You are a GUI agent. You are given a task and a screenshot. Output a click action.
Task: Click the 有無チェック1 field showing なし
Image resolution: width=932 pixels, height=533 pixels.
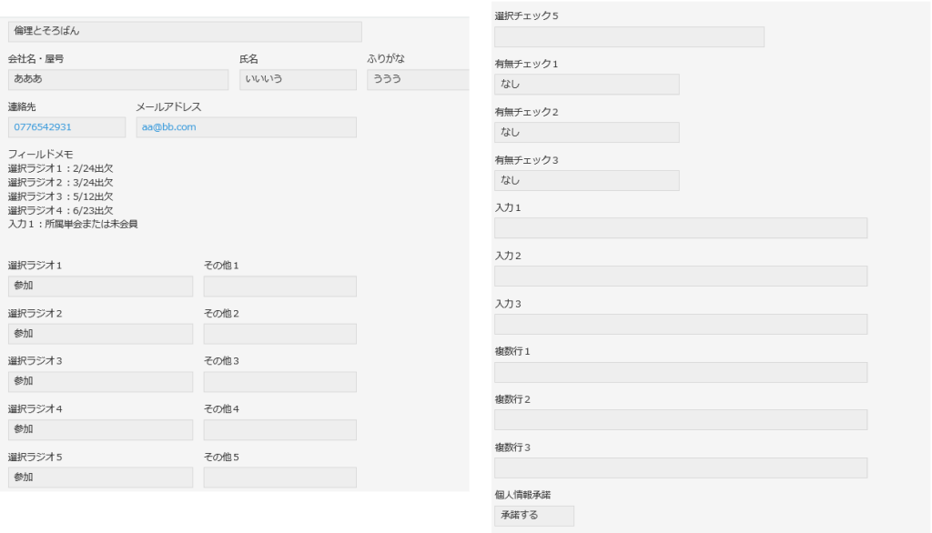tap(586, 85)
